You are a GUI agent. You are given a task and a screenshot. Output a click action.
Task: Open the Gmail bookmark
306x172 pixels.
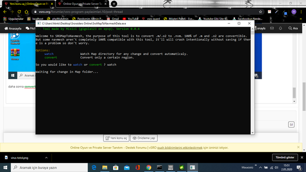coord(113,19)
